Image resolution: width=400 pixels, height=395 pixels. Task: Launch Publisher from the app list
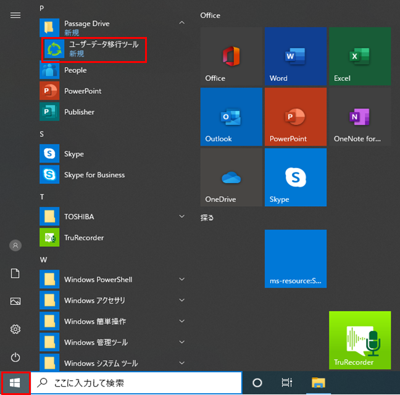tap(112, 112)
